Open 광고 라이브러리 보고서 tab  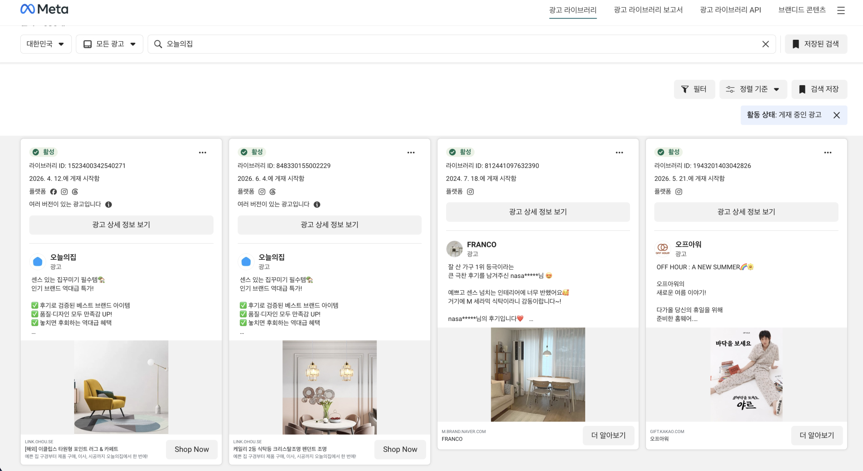point(648,10)
